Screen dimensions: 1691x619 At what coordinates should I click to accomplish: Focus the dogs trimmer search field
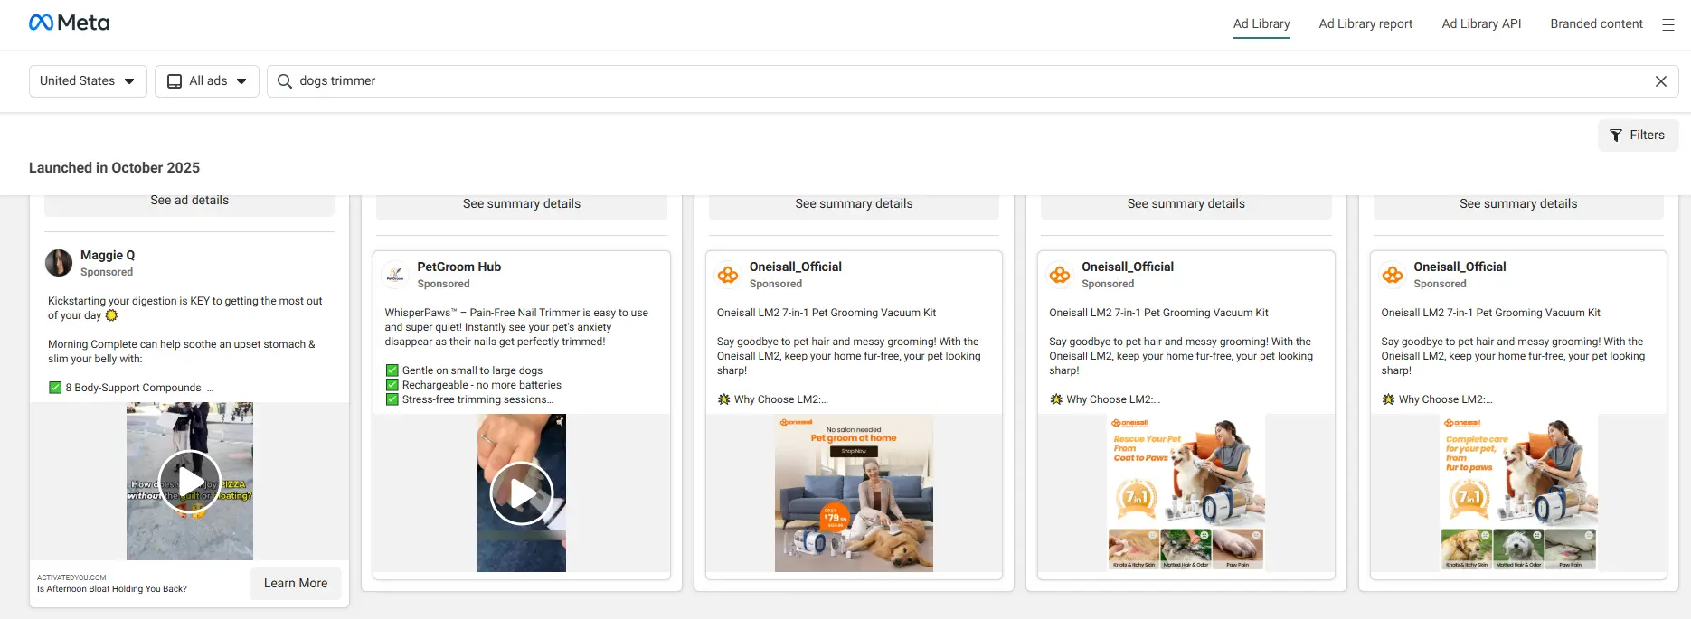[972, 81]
